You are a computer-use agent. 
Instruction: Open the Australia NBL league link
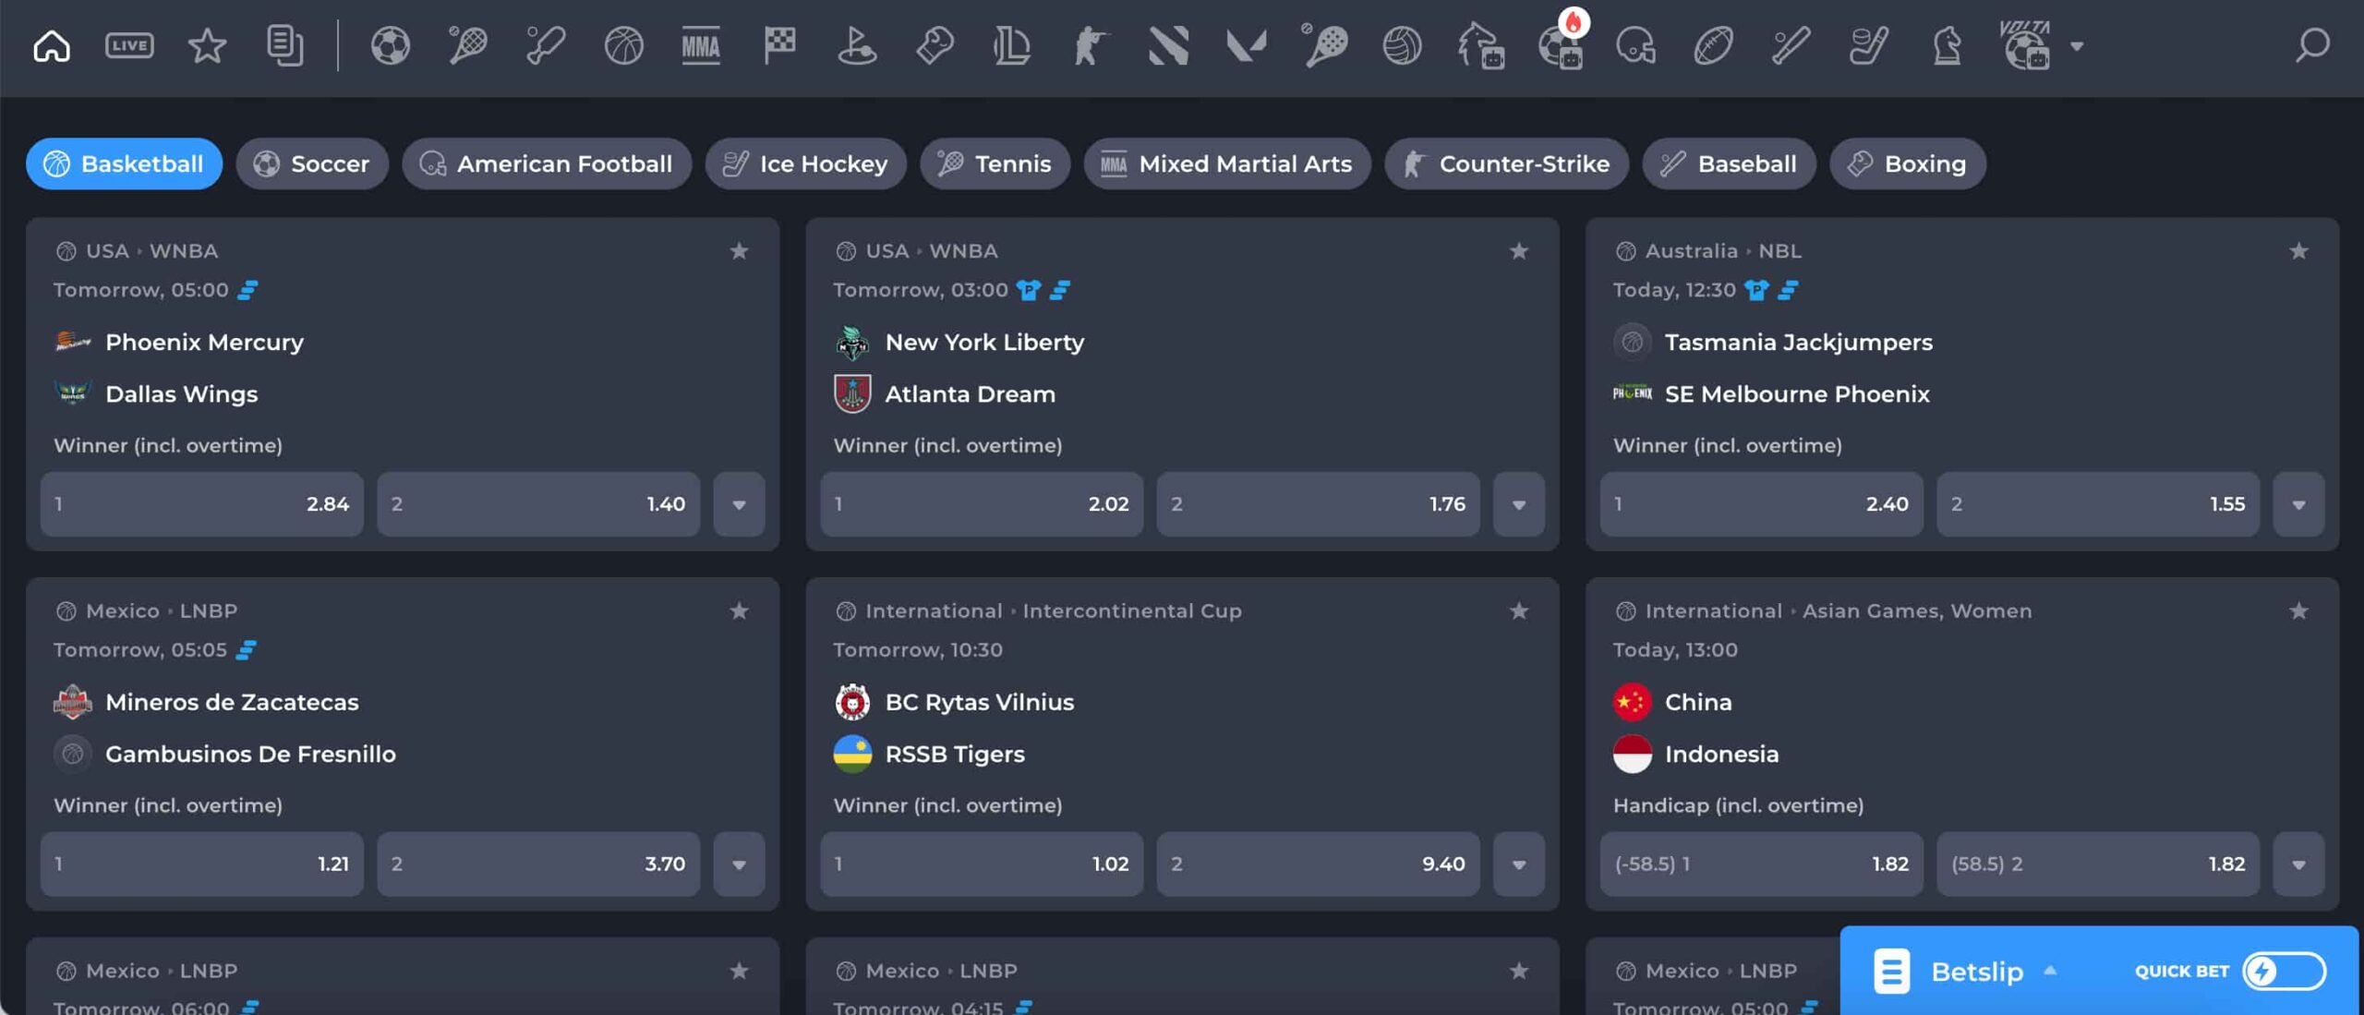pos(1722,251)
